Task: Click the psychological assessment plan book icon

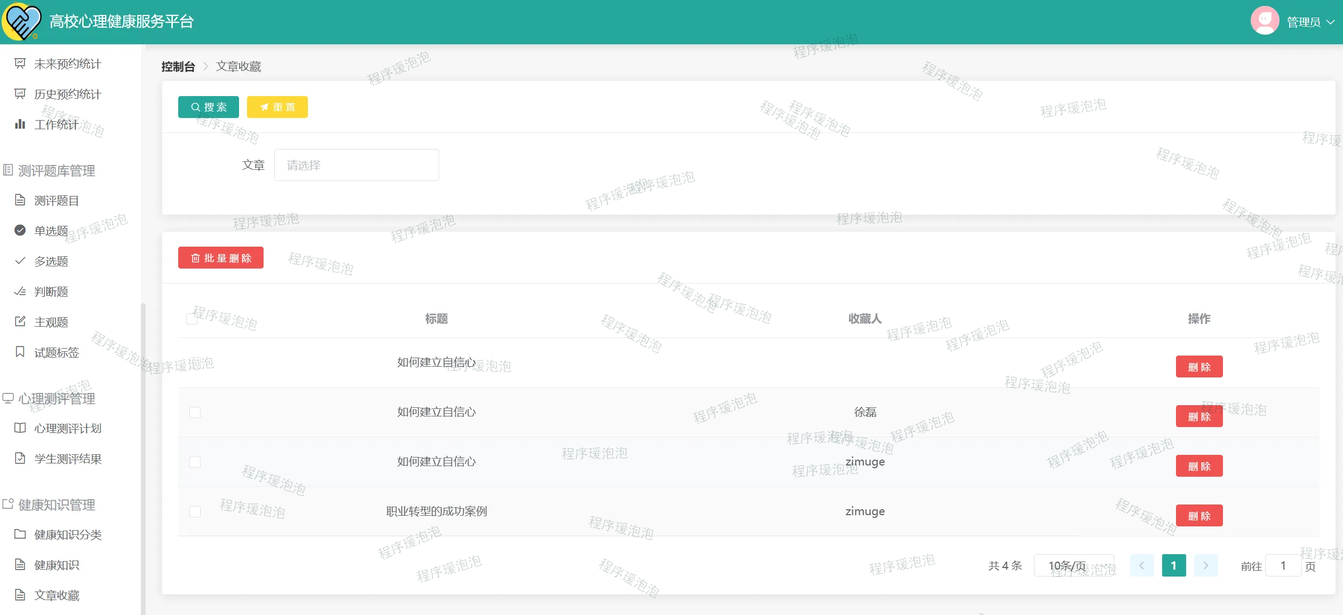Action: point(20,428)
